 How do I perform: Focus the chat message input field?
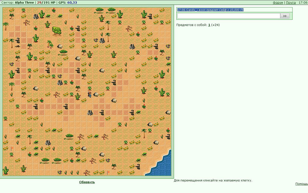click(229, 16)
